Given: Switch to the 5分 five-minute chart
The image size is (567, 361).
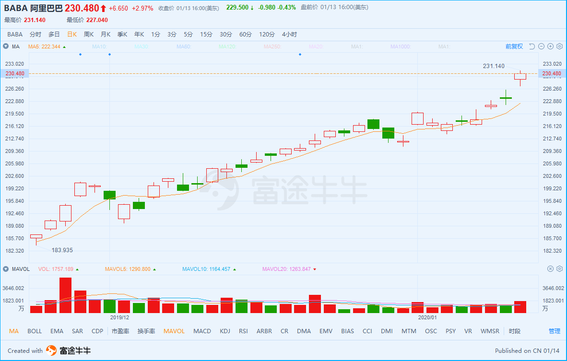Looking at the screenshot, I should pyautogui.click(x=188, y=35).
